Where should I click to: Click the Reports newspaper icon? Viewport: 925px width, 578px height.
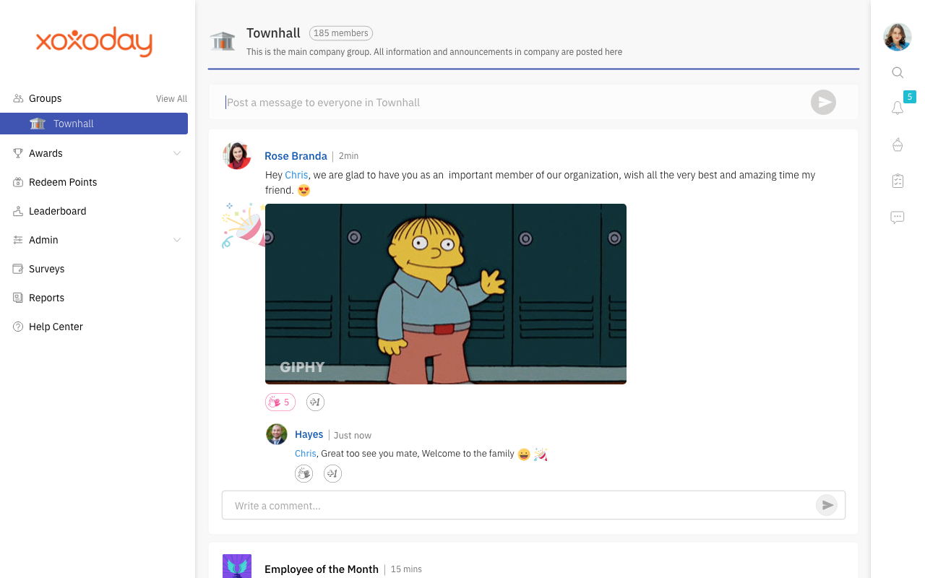(x=19, y=298)
